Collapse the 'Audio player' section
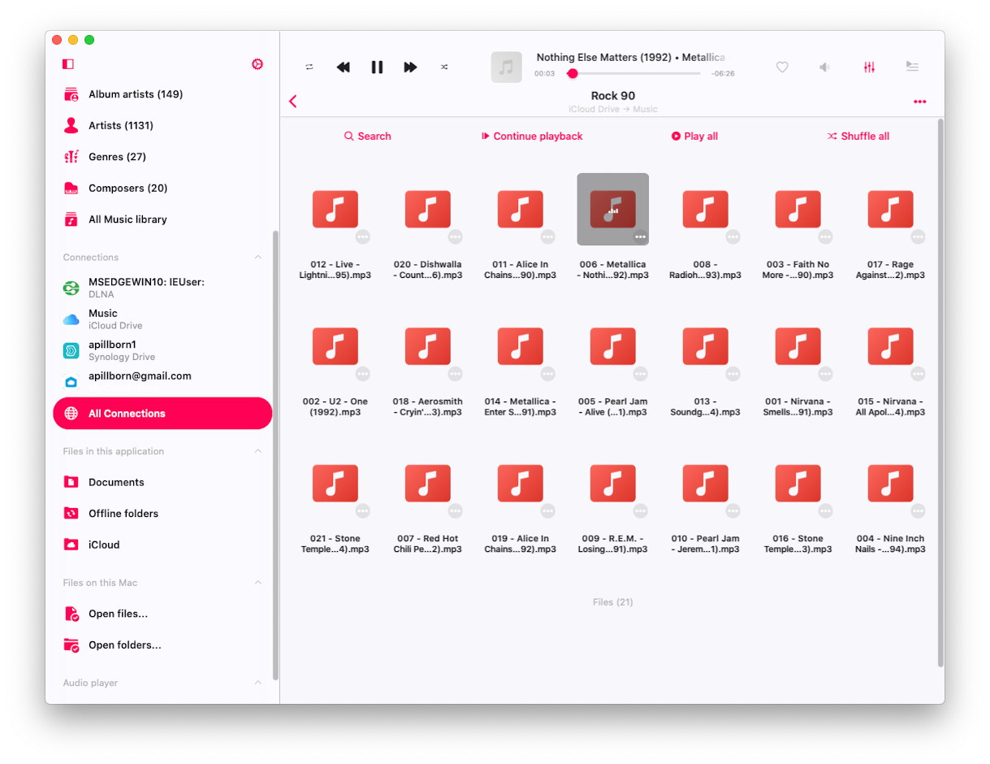Screen dimensions: 990x764 (257, 683)
